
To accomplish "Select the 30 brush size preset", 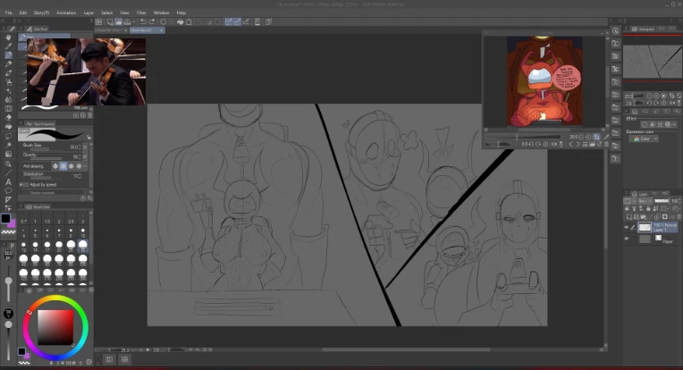I will coord(82,246).
